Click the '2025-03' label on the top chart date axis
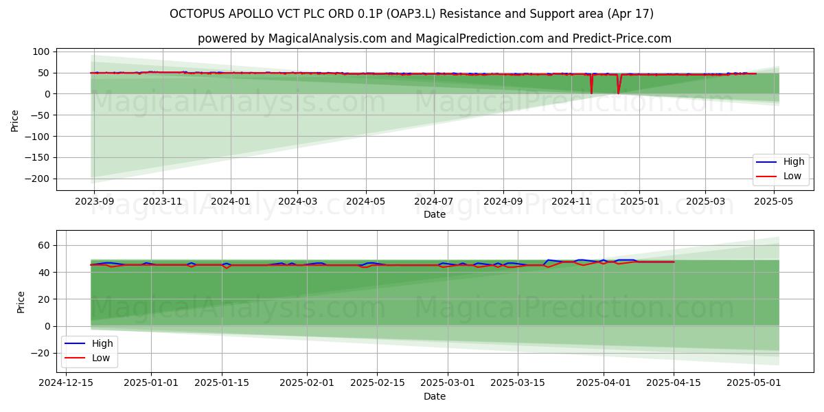 click(x=705, y=202)
